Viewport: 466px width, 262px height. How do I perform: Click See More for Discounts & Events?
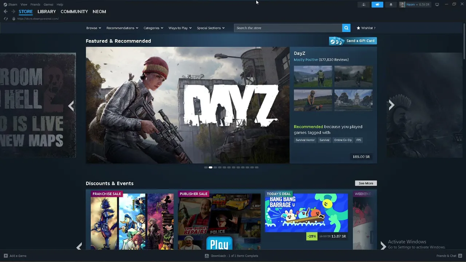366,183
